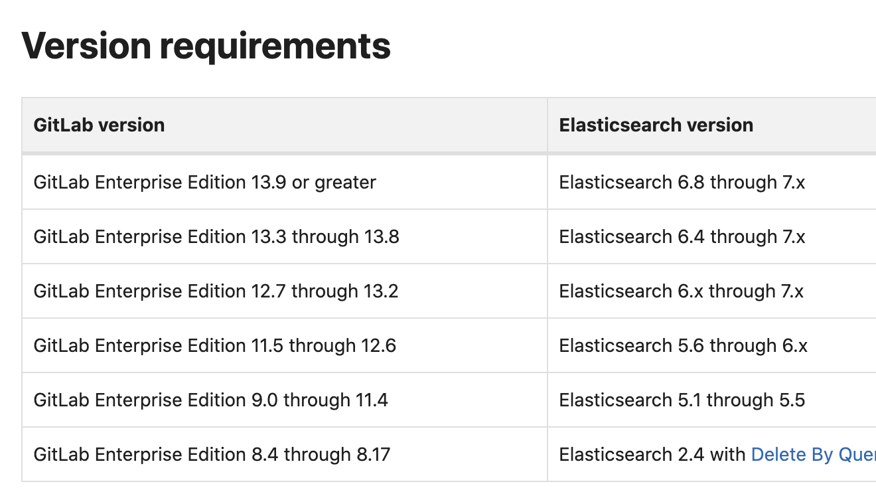Select the 'Elasticsearch 6.4 through 7.x' cell

[682, 236]
